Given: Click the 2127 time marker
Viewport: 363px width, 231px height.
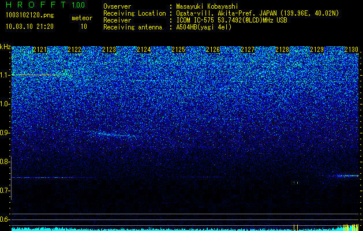Looking at the screenshot, I should (x=248, y=50).
